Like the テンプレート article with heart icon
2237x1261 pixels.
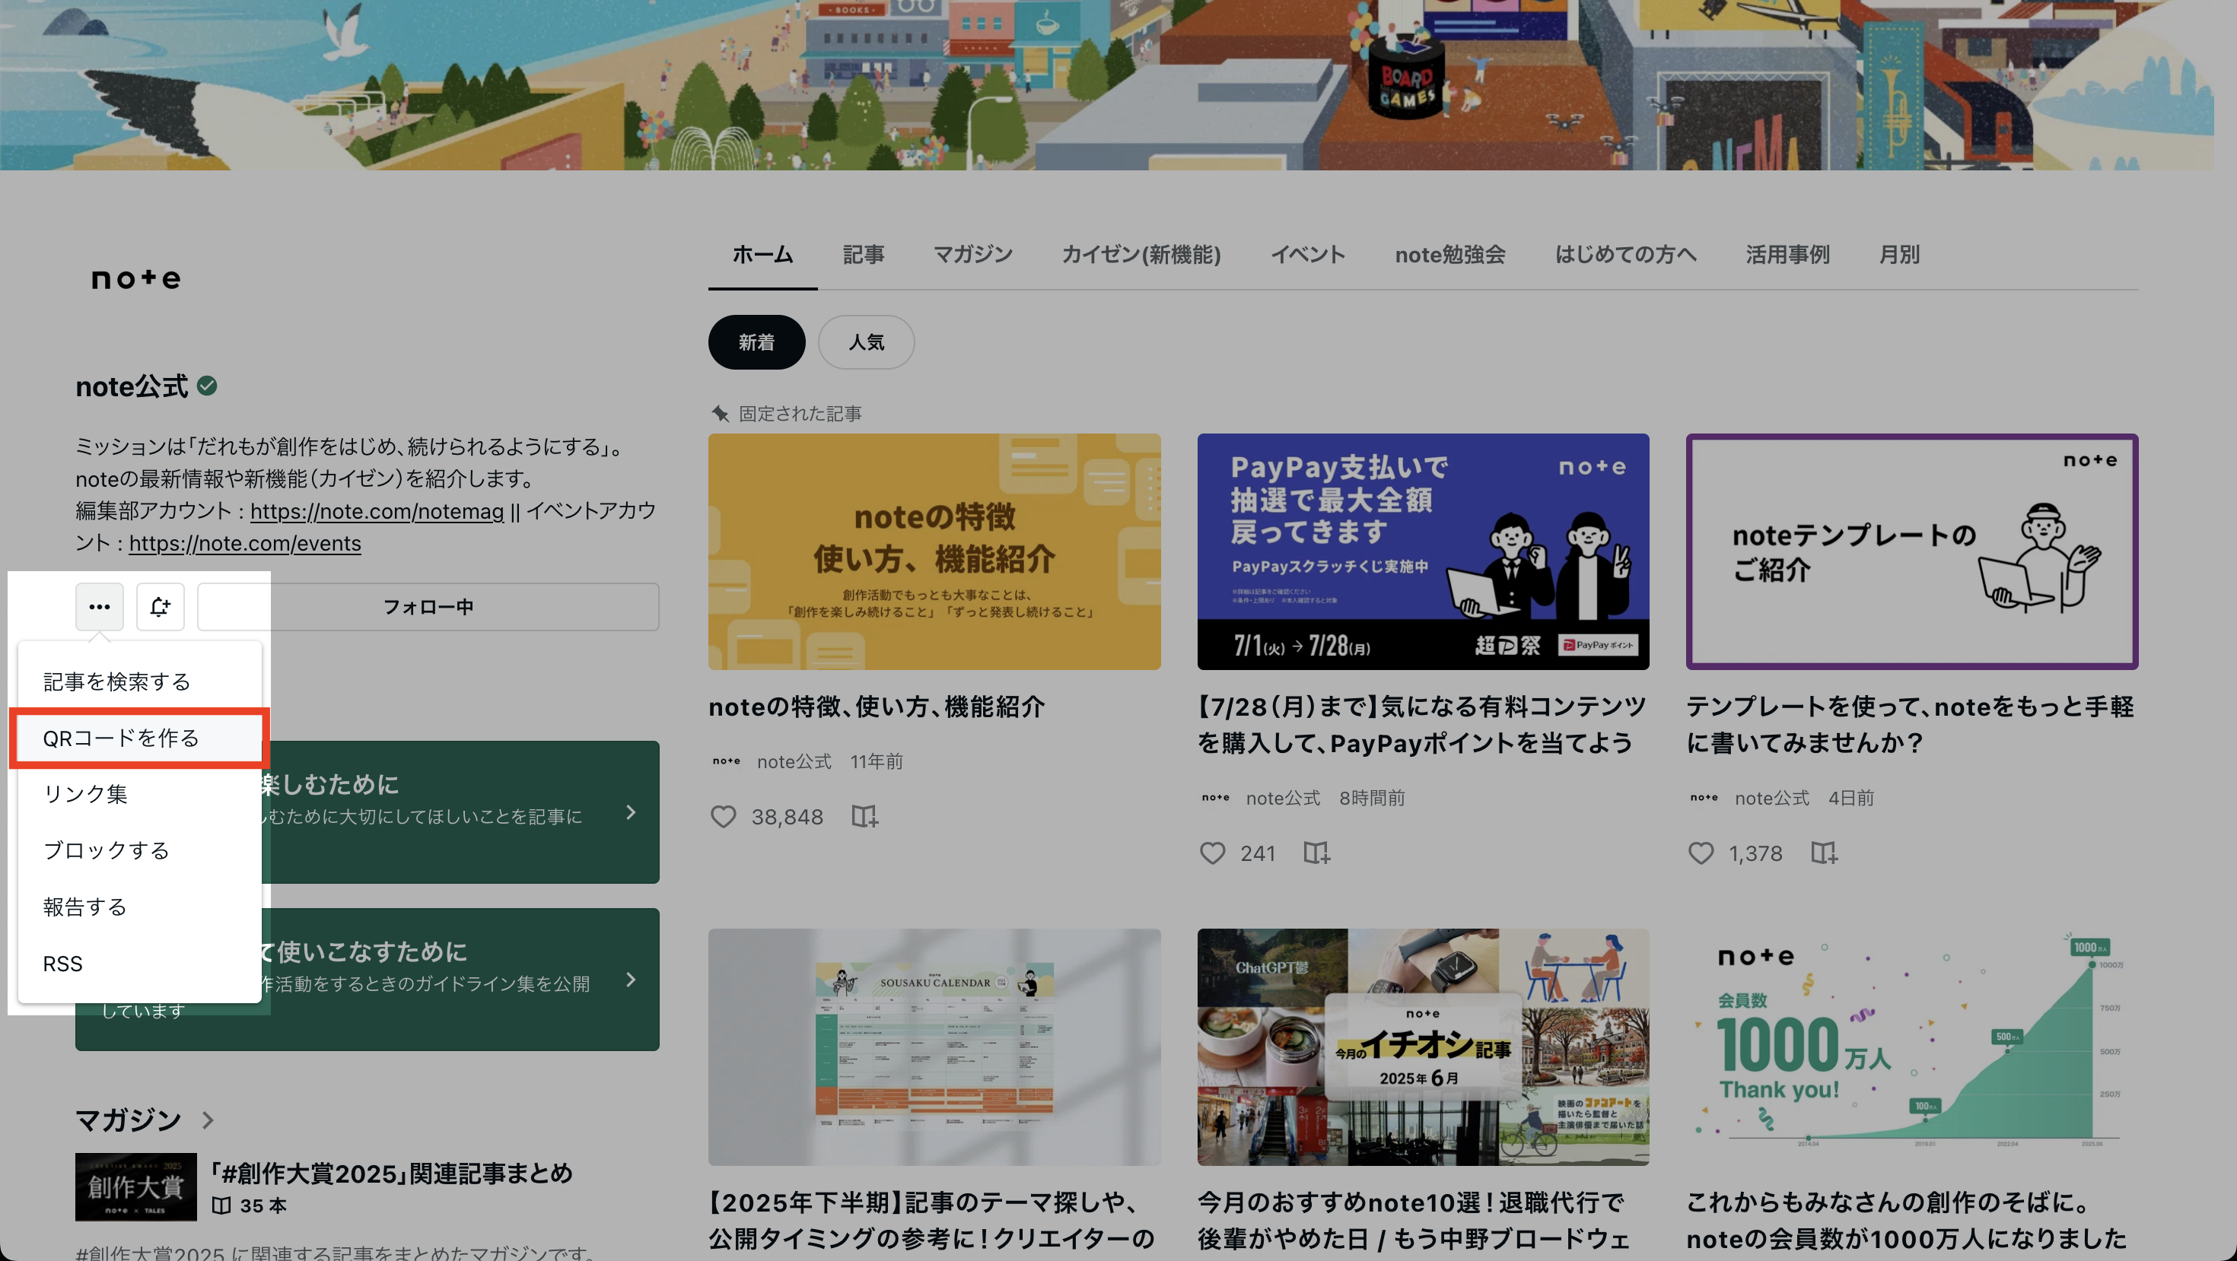click(x=1701, y=853)
